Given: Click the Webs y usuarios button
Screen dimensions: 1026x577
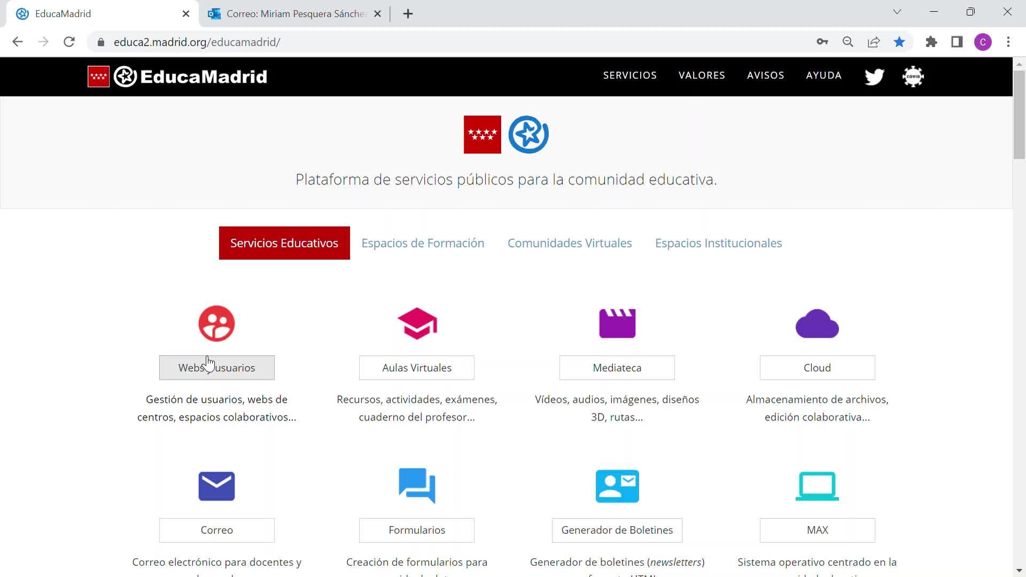Looking at the screenshot, I should (216, 368).
